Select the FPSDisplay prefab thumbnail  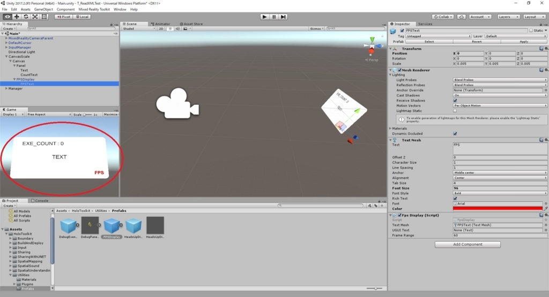[x=112, y=226]
